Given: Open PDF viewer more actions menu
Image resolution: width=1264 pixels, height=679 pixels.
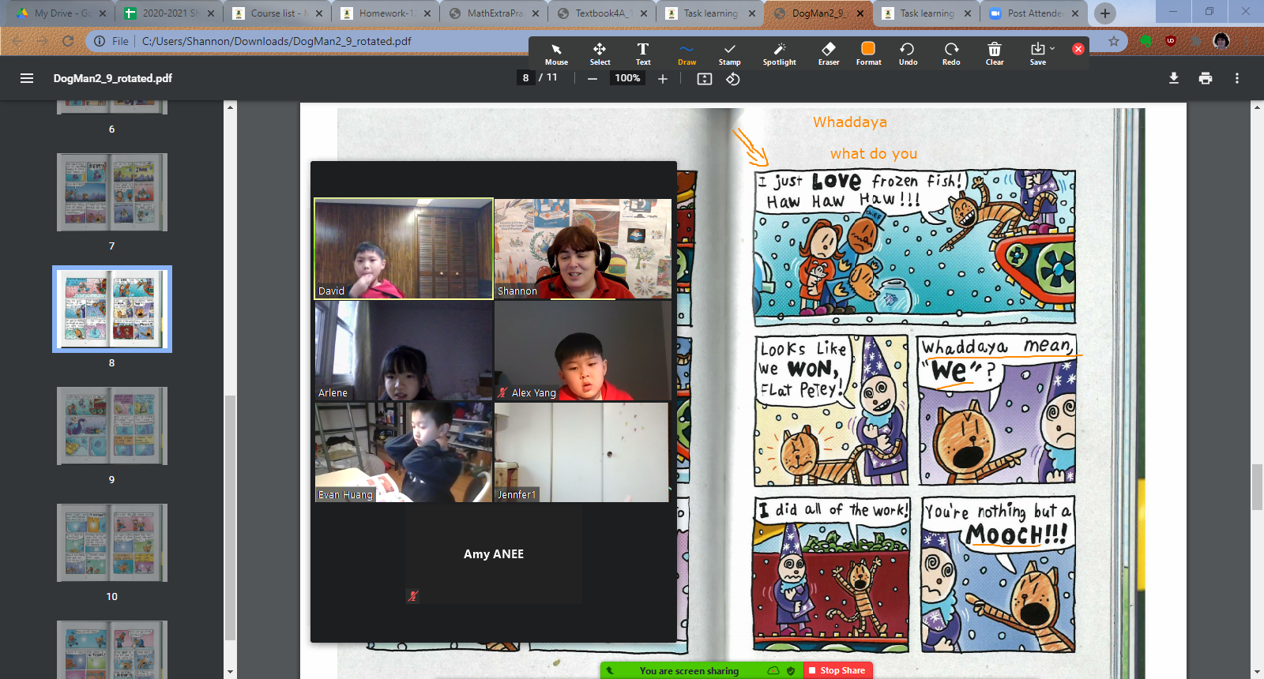Looking at the screenshot, I should click(1237, 78).
